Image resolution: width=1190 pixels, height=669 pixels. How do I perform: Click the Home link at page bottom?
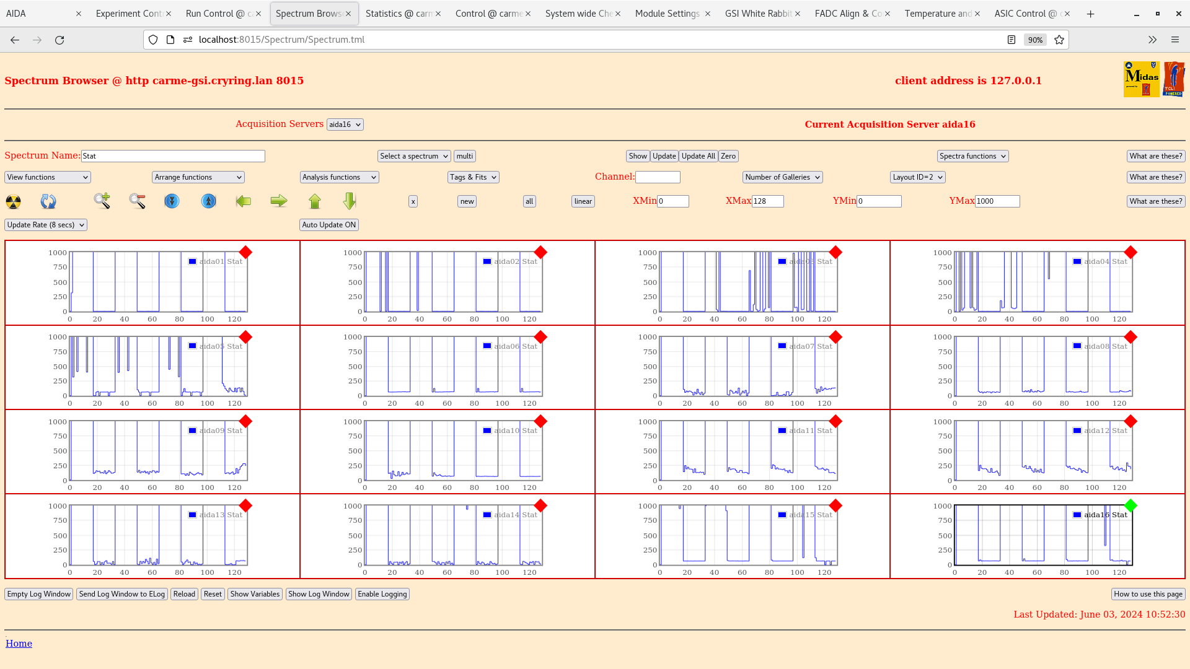(x=19, y=643)
